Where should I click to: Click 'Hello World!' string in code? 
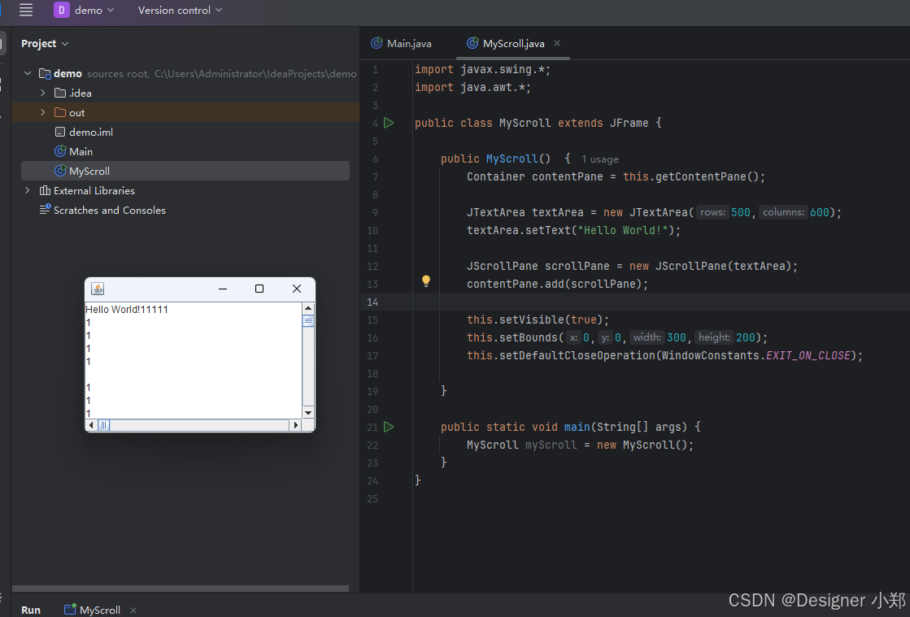tap(623, 230)
